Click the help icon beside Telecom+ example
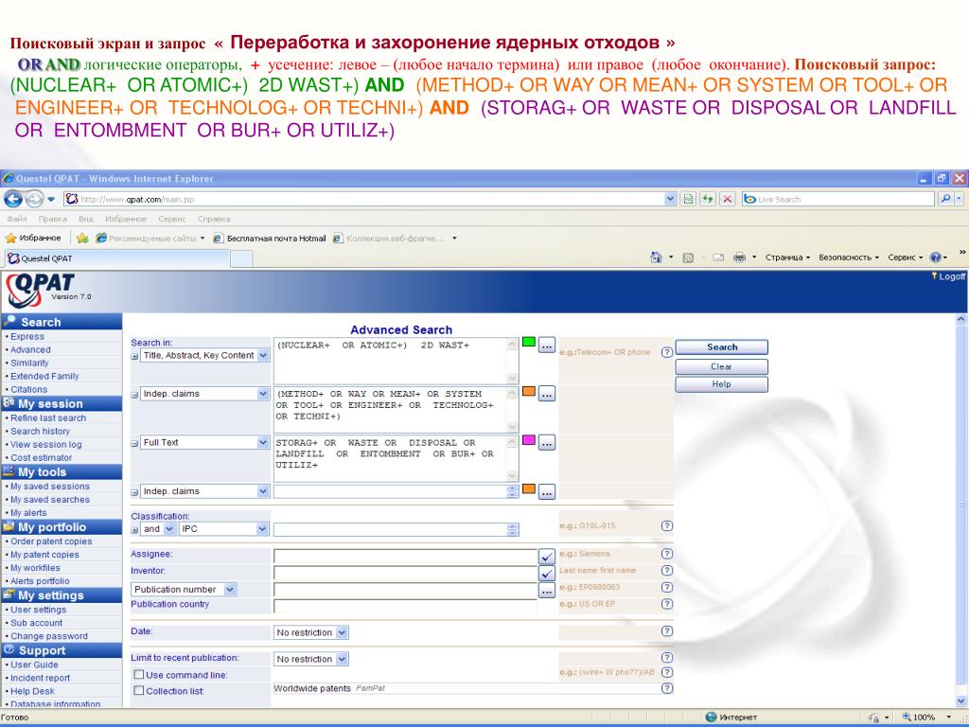 pos(667,352)
